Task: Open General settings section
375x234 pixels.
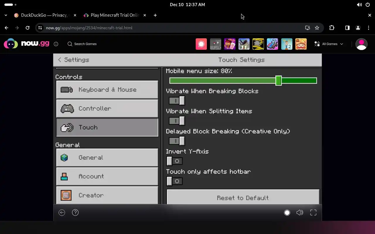Action: point(107,158)
